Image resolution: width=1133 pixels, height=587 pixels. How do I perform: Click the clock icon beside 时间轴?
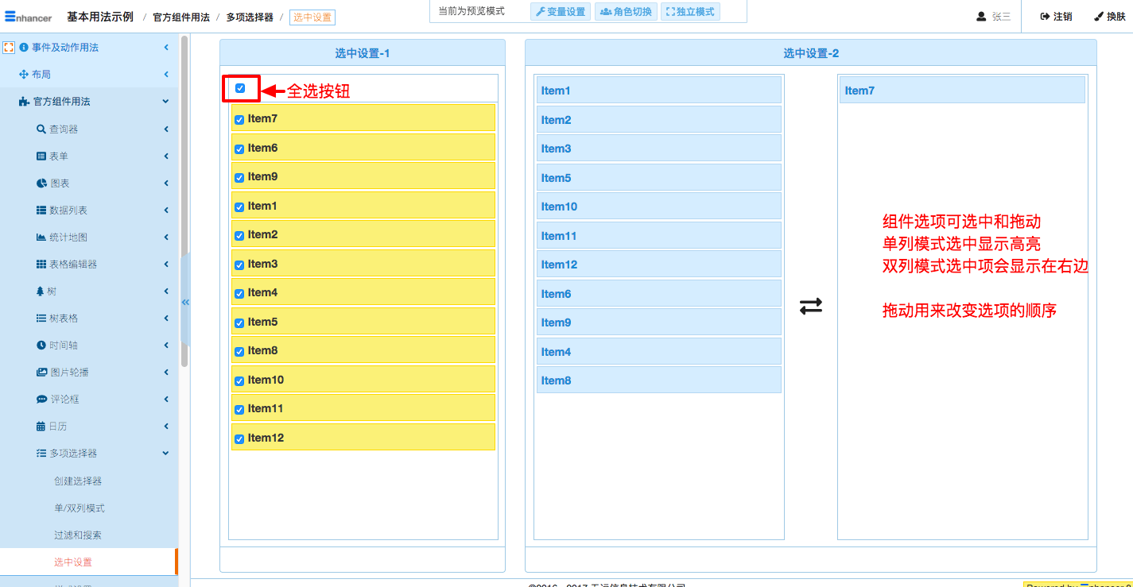41,346
